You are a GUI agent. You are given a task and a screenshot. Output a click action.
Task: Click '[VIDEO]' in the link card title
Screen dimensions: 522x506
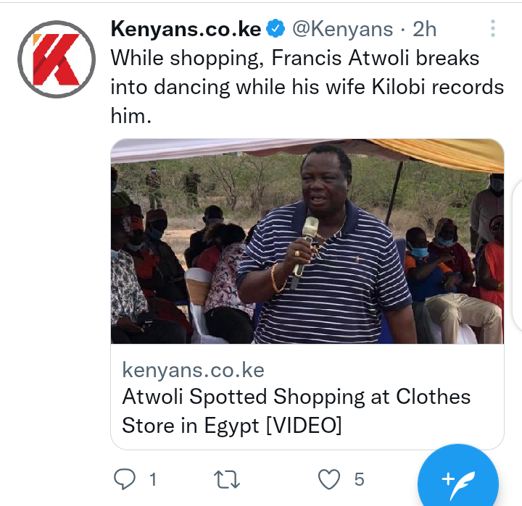tap(304, 426)
